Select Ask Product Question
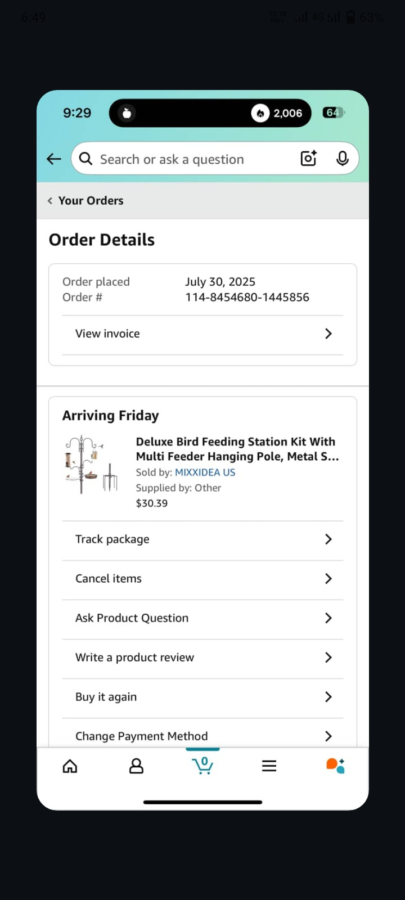Image resolution: width=405 pixels, height=900 pixels. pyautogui.click(x=202, y=618)
